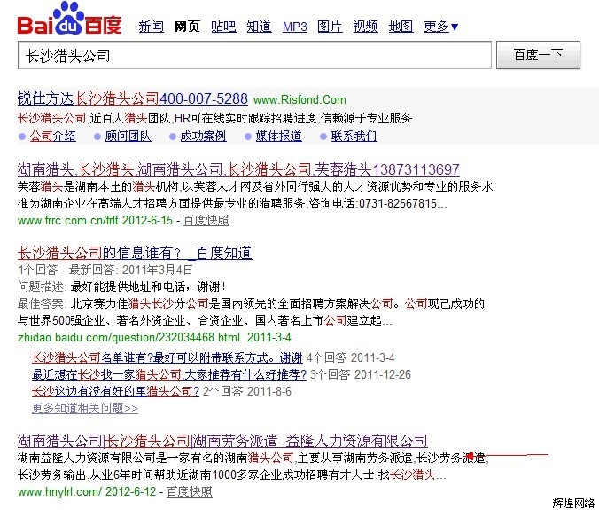The width and height of the screenshot is (599, 510).
Task: Click the www.hnylrl.com/ URL text
Action: [59, 491]
